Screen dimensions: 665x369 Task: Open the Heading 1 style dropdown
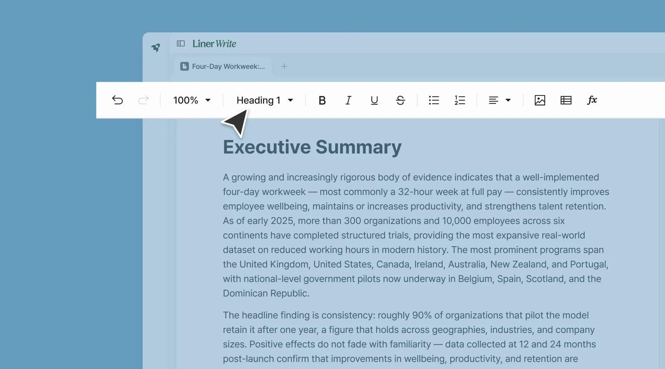pyautogui.click(x=265, y=100)
